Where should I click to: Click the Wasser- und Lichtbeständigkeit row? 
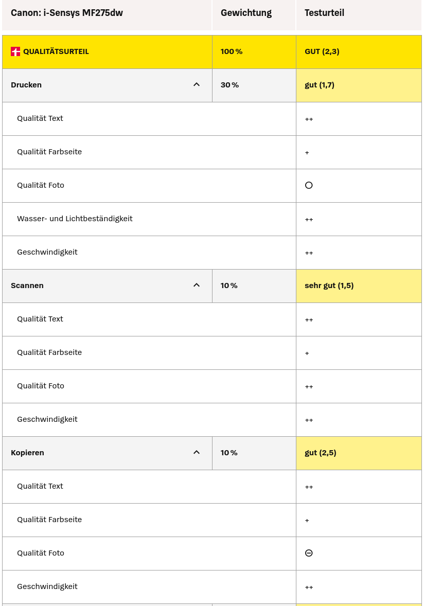point(75,219)
